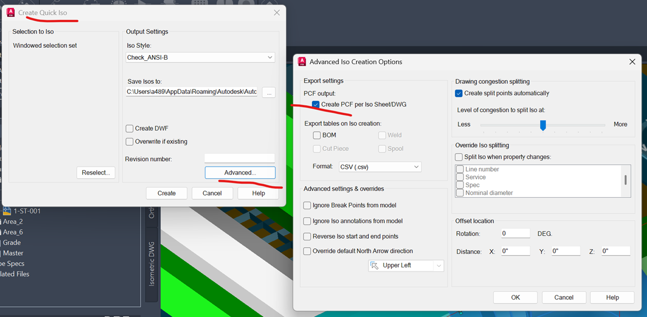Check Nominal diameter in split property list

pyautogui.click(x=459, y=193)
